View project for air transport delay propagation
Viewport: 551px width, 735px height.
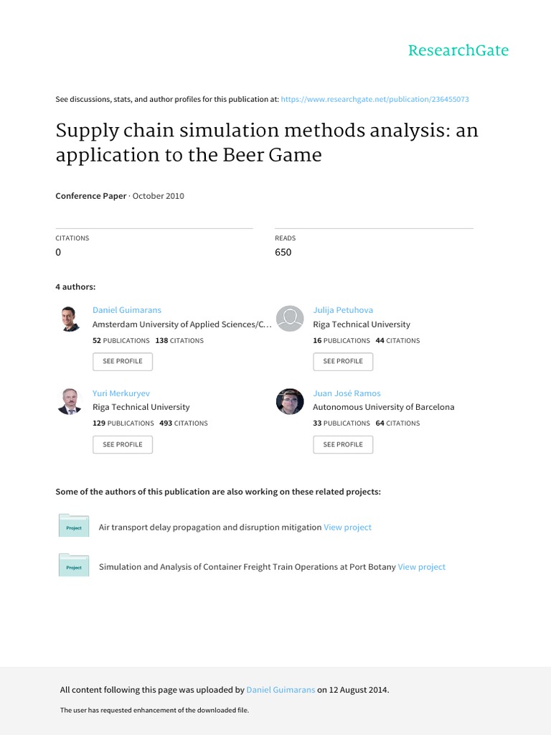347,527
